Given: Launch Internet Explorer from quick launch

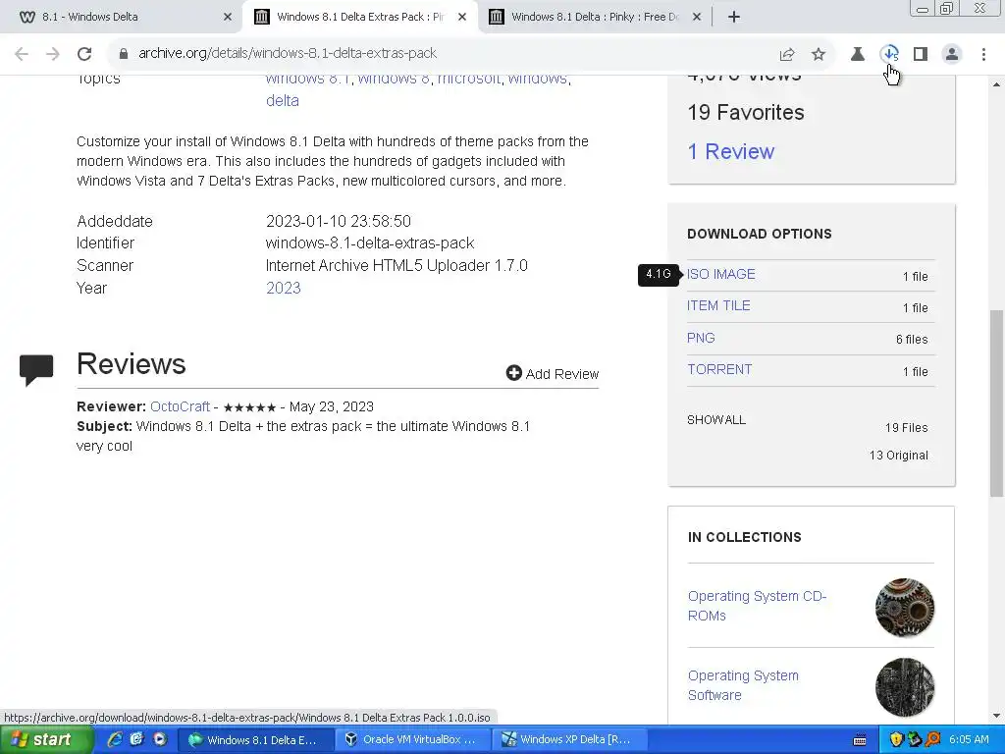Looking at the screenshot, I should (115, 739).
